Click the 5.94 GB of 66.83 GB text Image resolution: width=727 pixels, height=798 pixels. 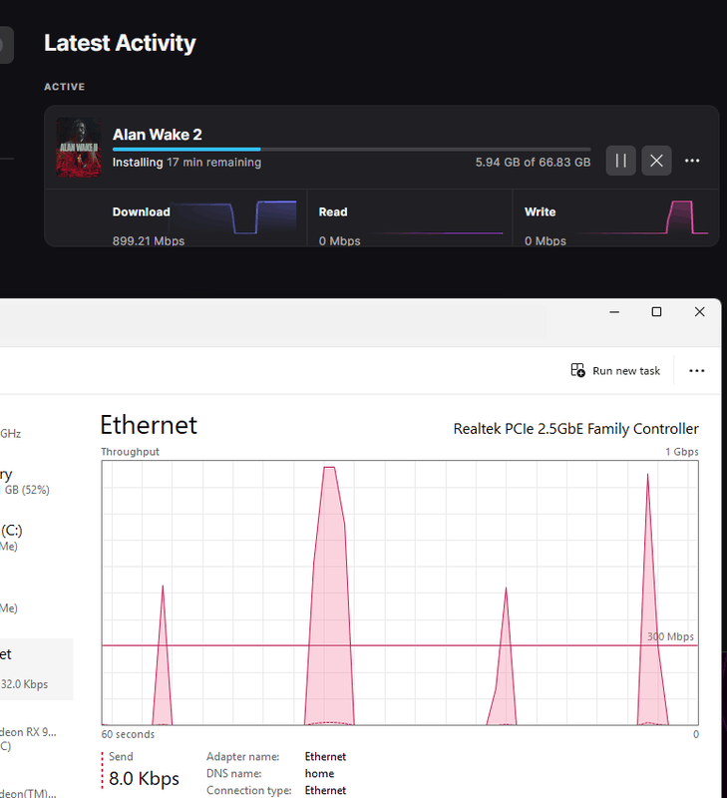533,163
